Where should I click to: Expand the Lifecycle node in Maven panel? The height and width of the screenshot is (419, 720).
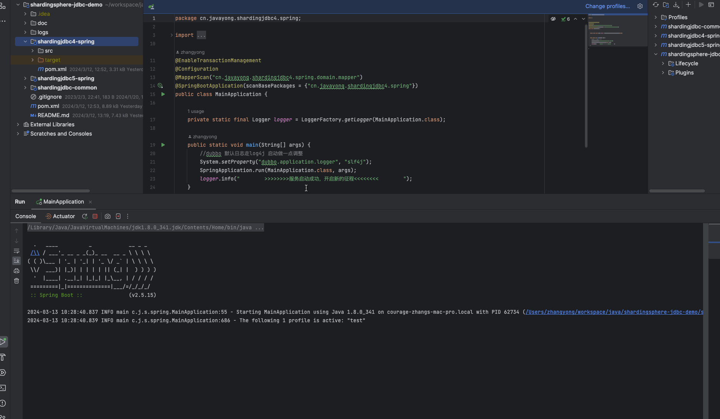click(x=663, y=63)
